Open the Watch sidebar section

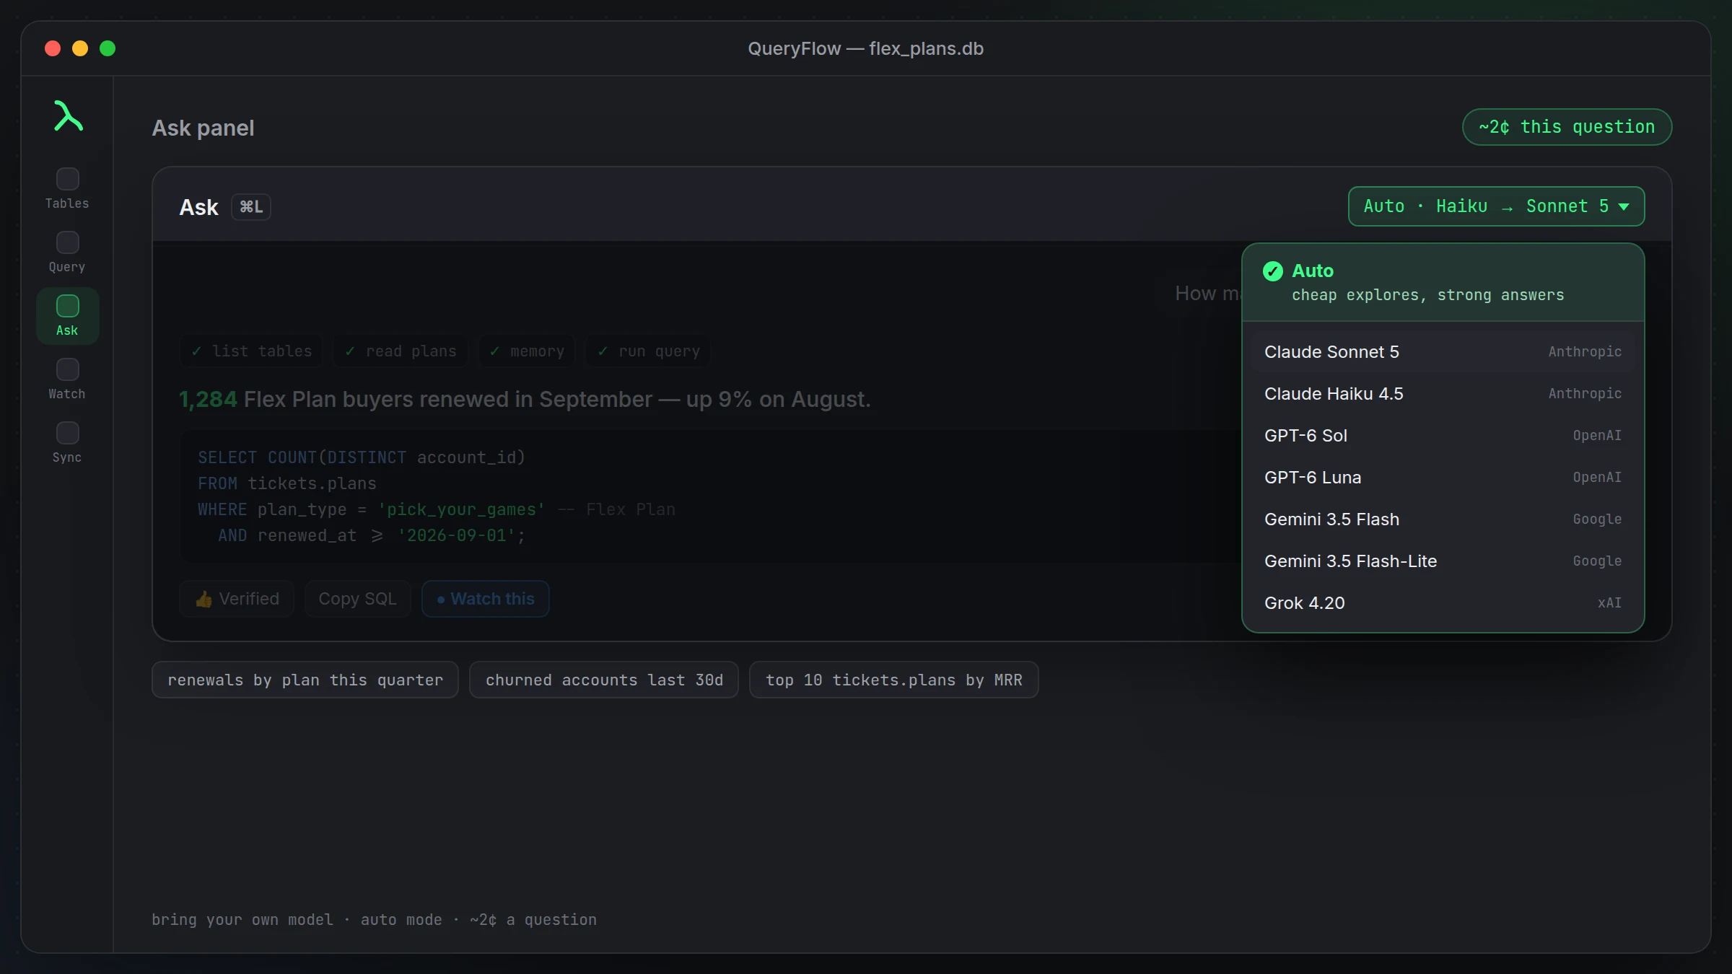[x=67, y=379]
